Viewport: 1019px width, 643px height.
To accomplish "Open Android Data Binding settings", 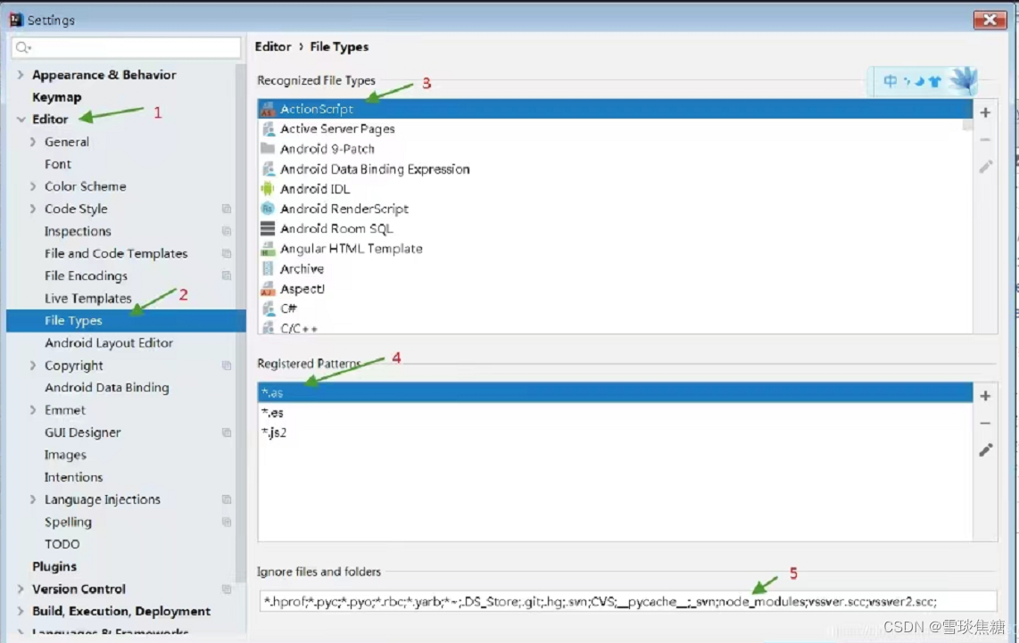I will click(106, 388).
